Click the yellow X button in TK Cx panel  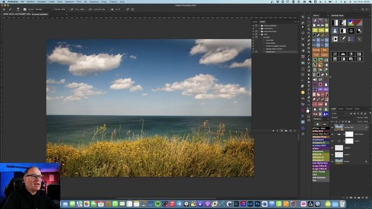pos(315,30)
